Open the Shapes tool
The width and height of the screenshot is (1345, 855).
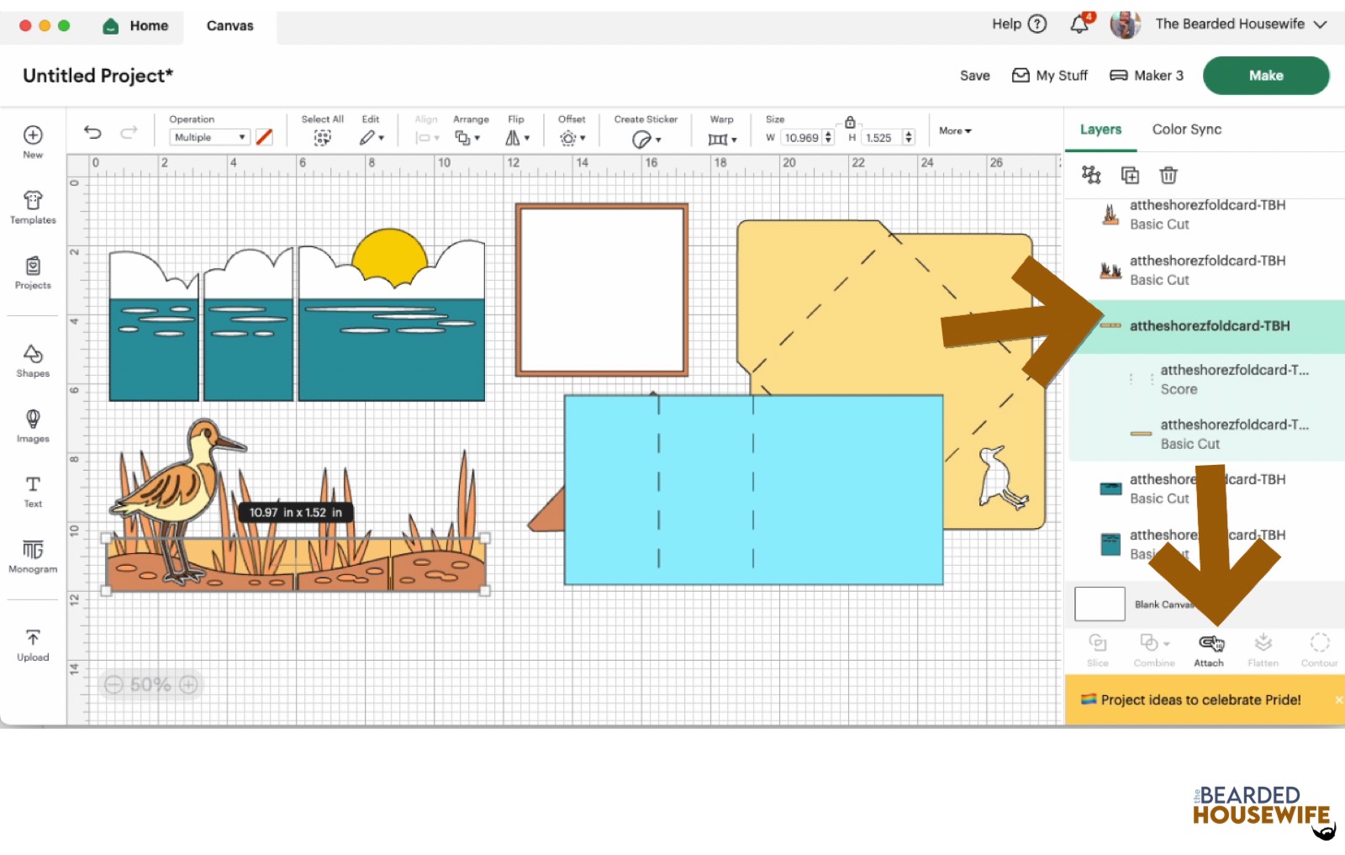click(33, 361)
